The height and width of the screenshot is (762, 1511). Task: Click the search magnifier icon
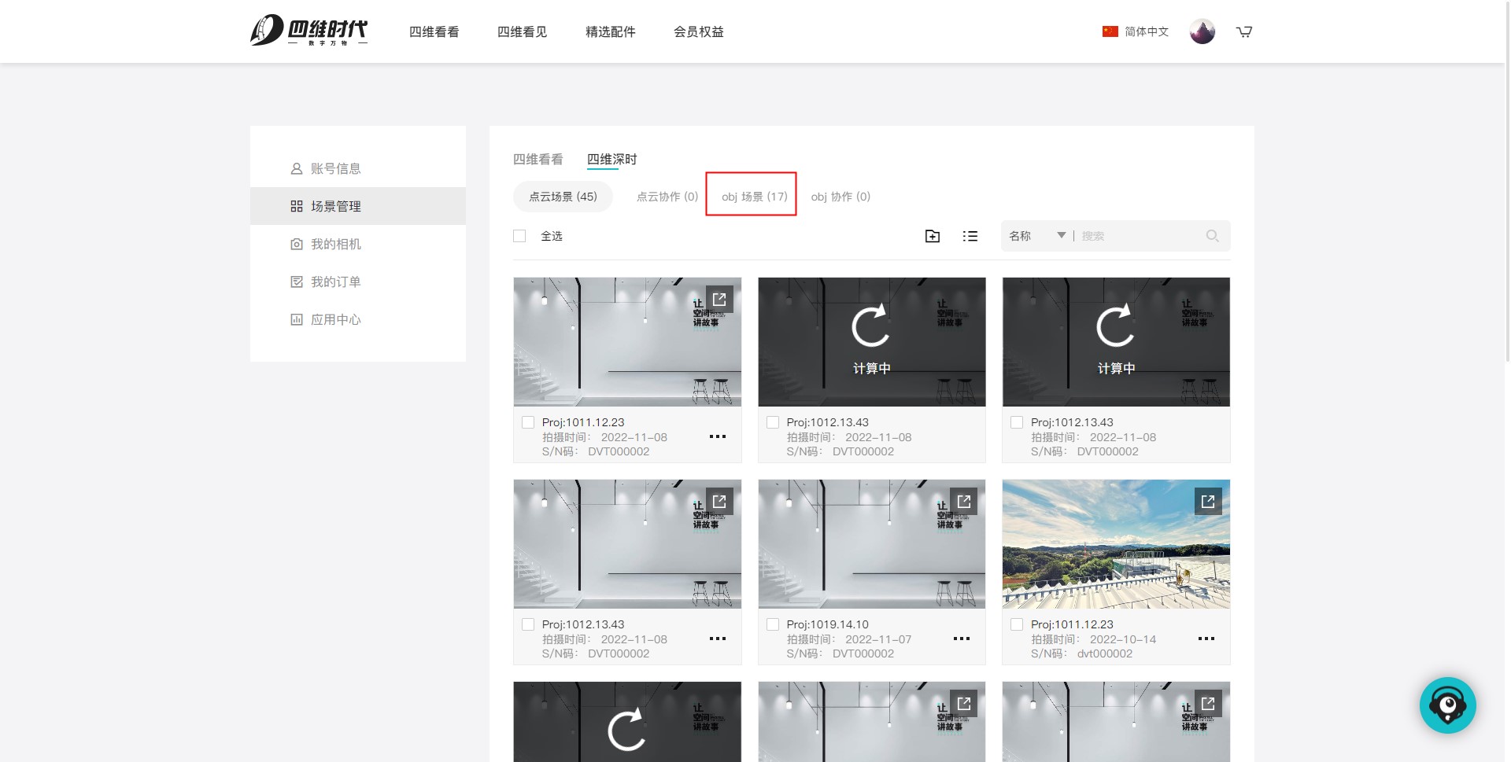1212,236
